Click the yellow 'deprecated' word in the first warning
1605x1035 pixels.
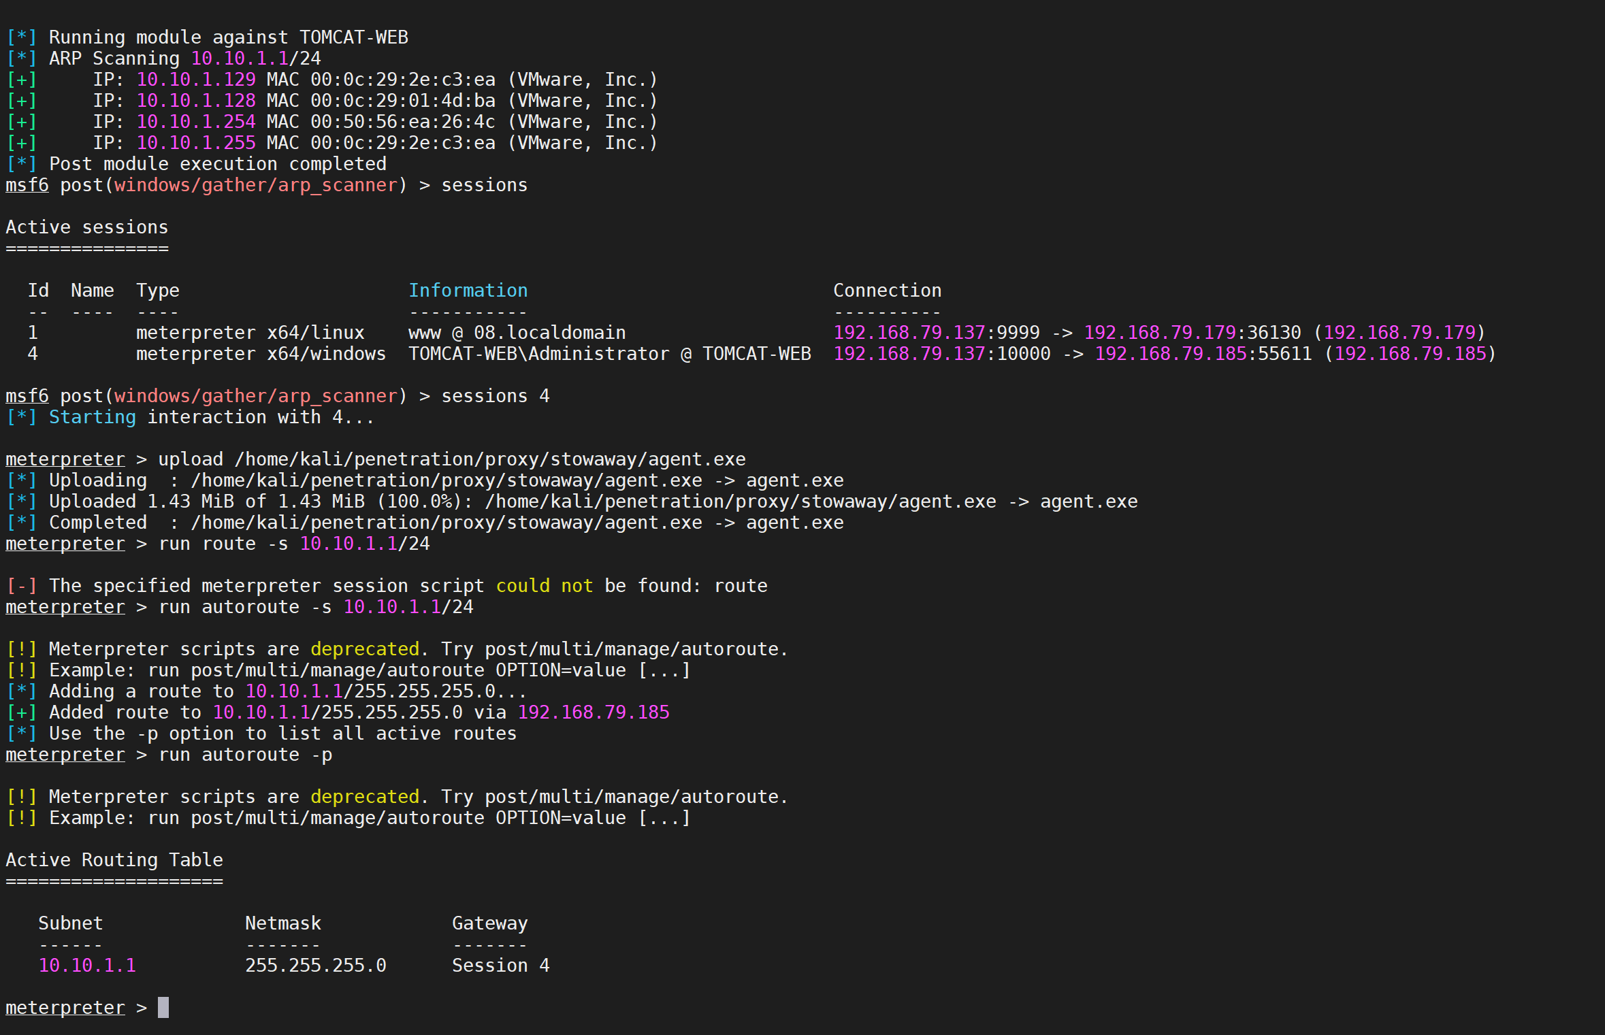[x=365, y=649]
